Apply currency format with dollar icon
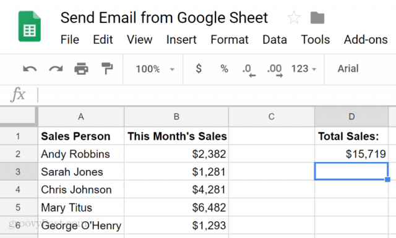The height and width of the screenshot is (238, 396). [199, 69]
